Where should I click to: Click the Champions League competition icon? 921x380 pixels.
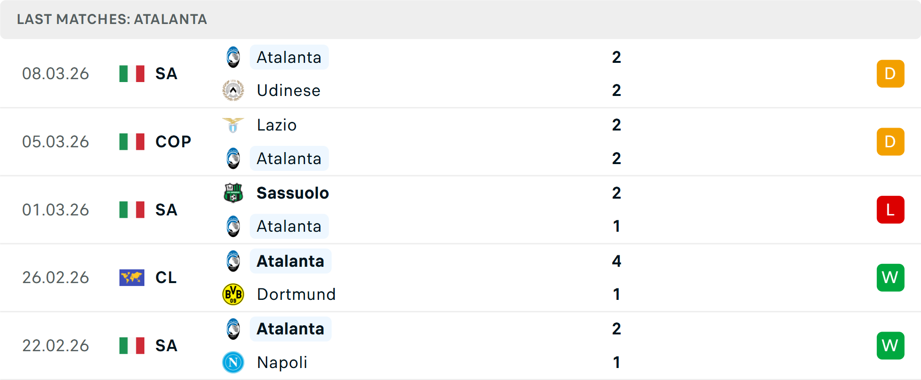(x=132, y=277)
